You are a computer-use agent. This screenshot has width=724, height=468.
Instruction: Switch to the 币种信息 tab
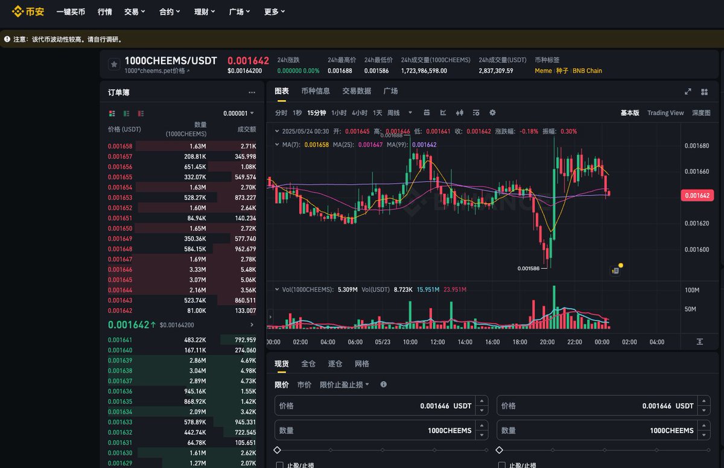316,91
